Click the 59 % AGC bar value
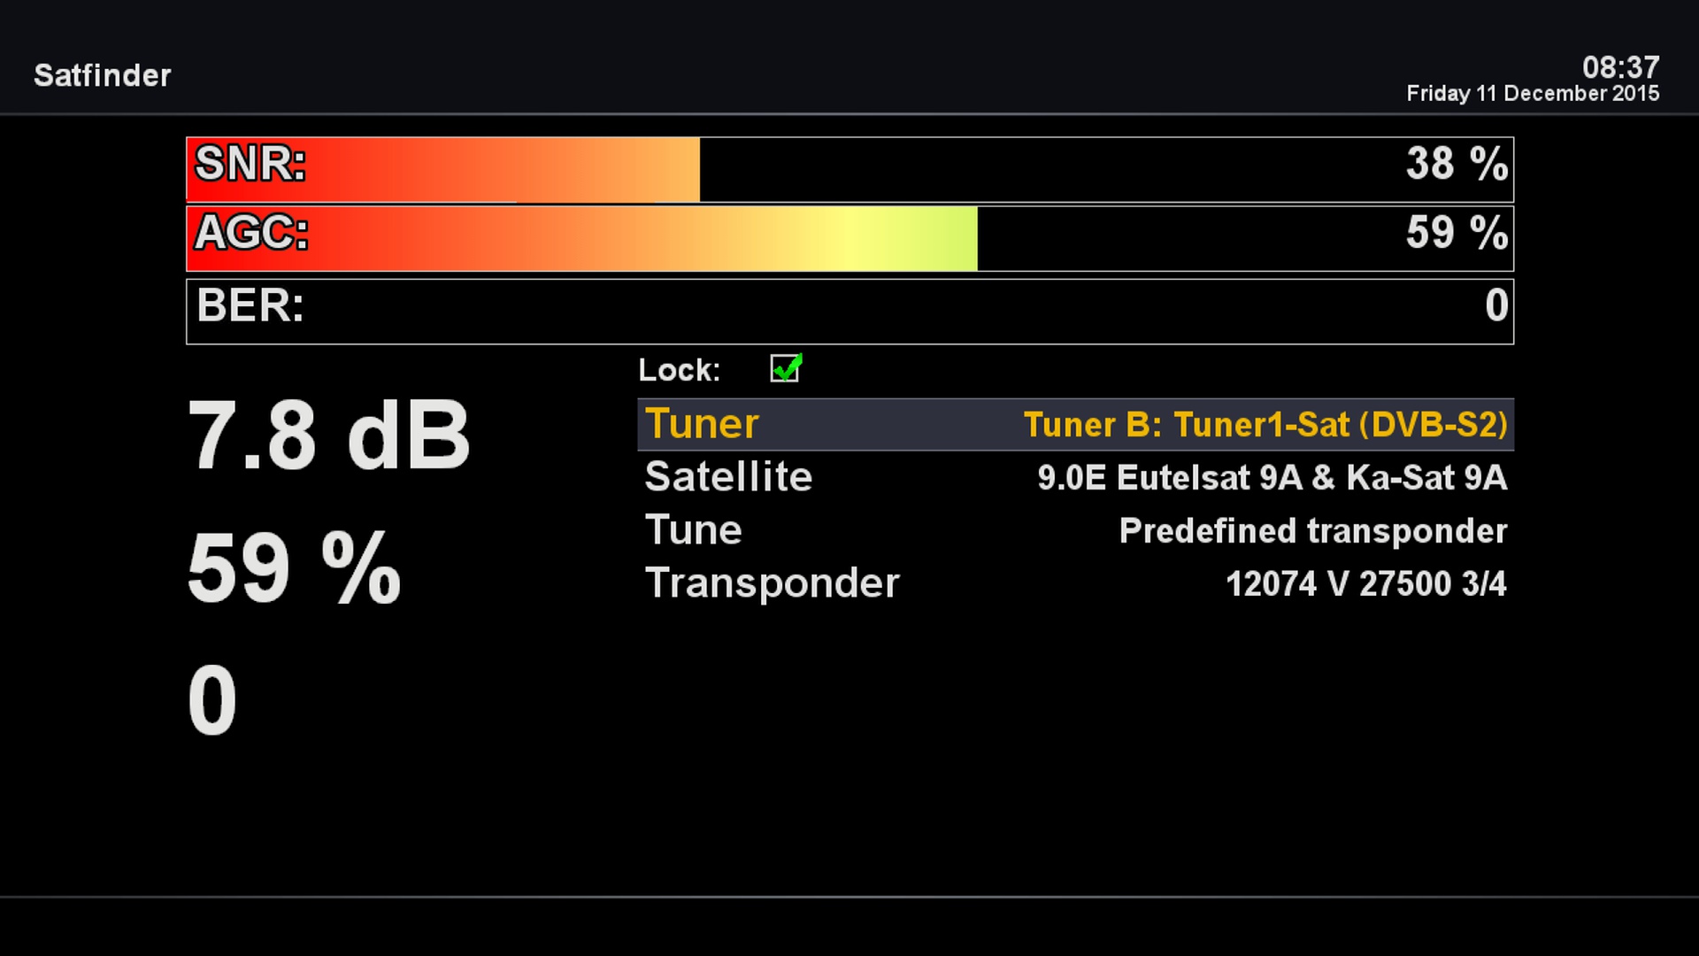The width and height of the screenshot is (1699, 956). (1457, 233)
